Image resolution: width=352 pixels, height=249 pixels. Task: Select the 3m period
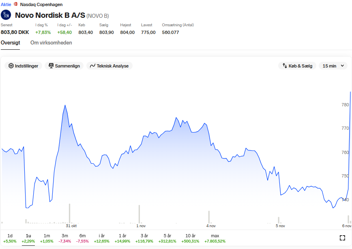click(65, 238)
